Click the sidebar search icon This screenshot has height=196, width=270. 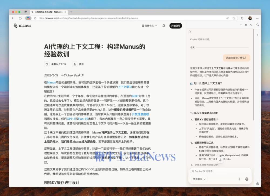click(258, 25)
